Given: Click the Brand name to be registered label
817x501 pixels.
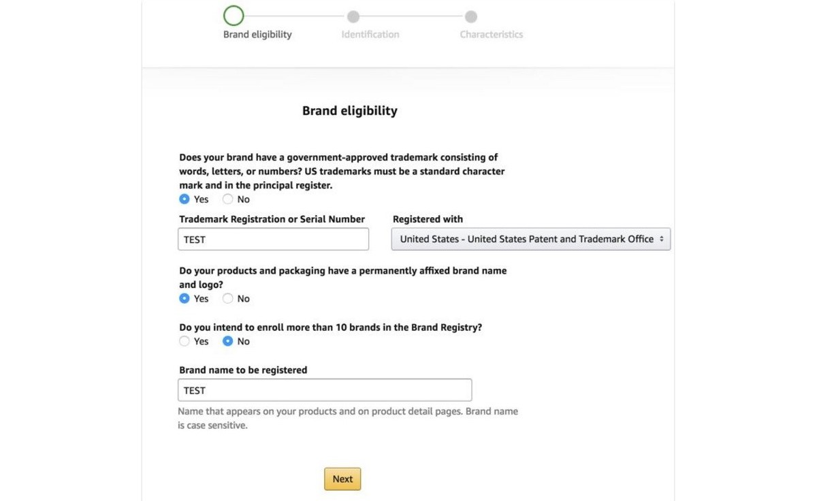Looking at the screenshot, I should click(x=243, y=370).
